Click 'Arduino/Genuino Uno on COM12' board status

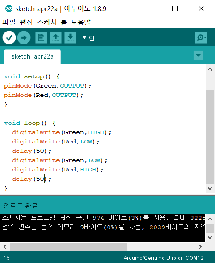[163, 258]
